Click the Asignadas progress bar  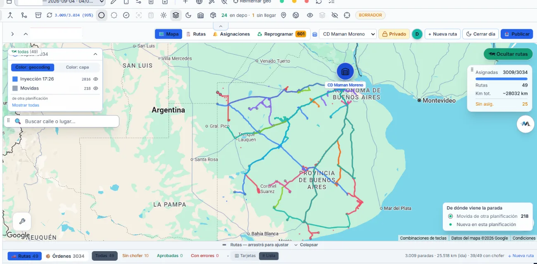click(501, 78)
